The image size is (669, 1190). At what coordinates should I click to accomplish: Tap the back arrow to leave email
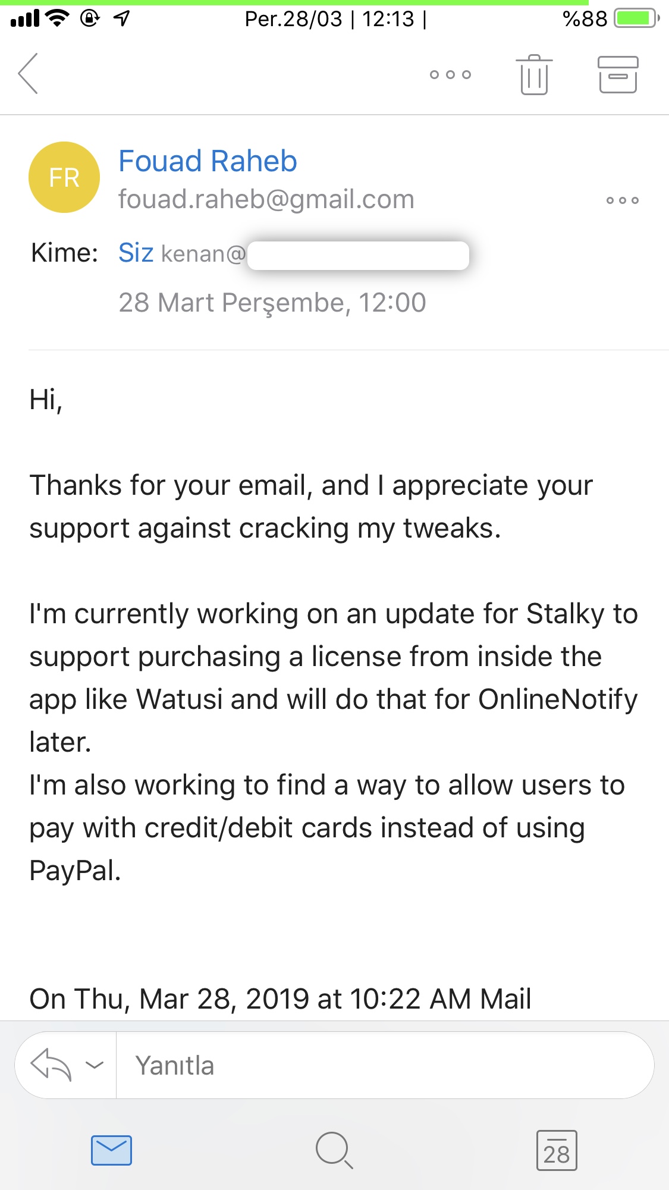pos(29,74)
